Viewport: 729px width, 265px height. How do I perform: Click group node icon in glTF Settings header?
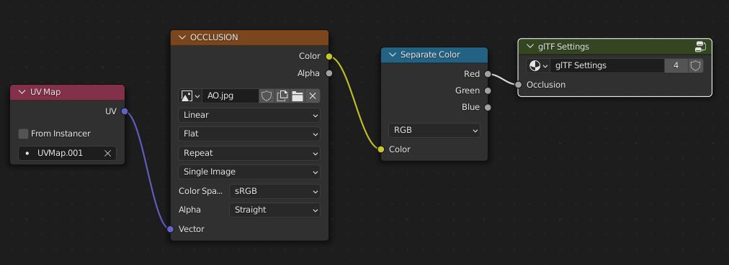[701, 47]
